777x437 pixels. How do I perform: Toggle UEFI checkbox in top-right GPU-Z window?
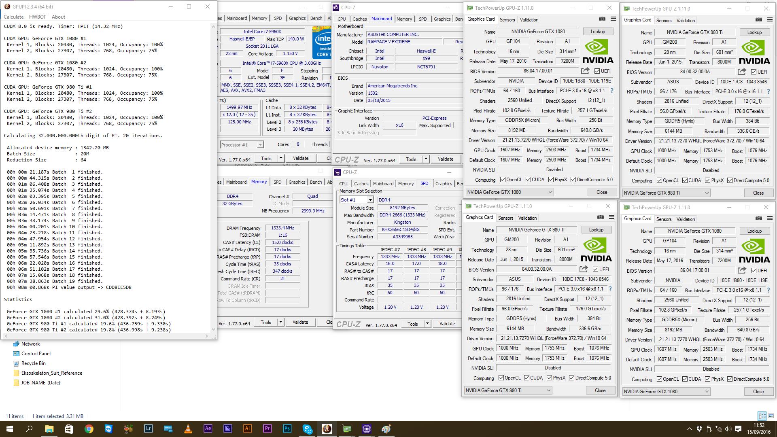pyautogui.click(x=754, y=72)
